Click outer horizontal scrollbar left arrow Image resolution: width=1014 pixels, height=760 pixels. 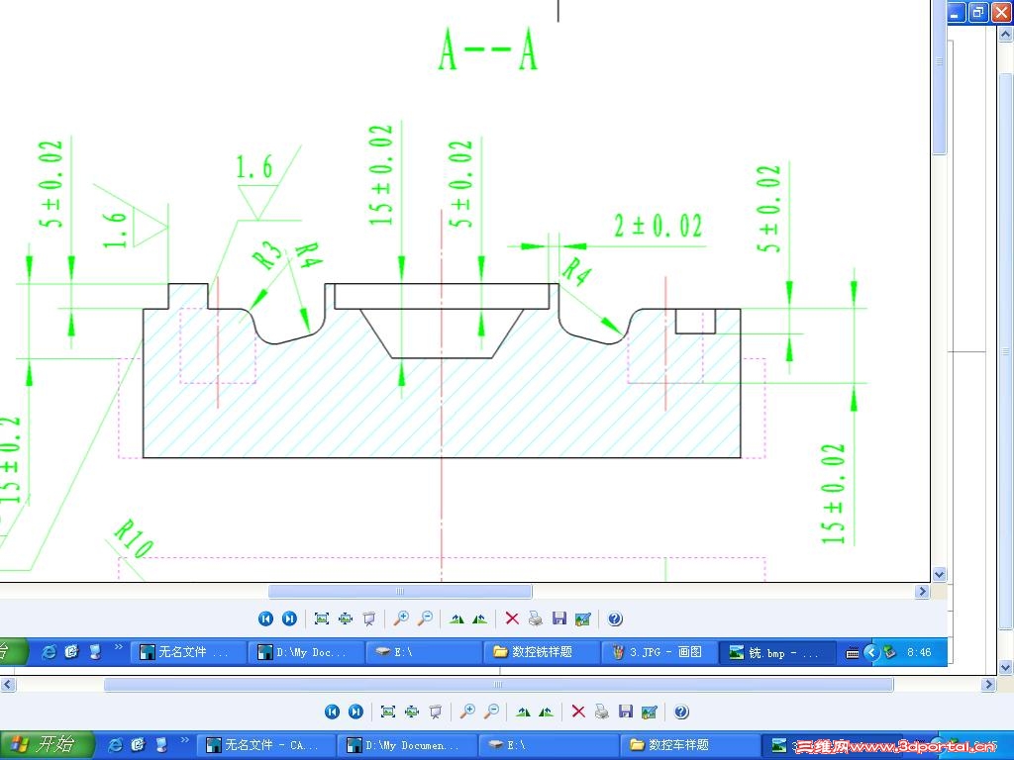click(x=7, y=685)
